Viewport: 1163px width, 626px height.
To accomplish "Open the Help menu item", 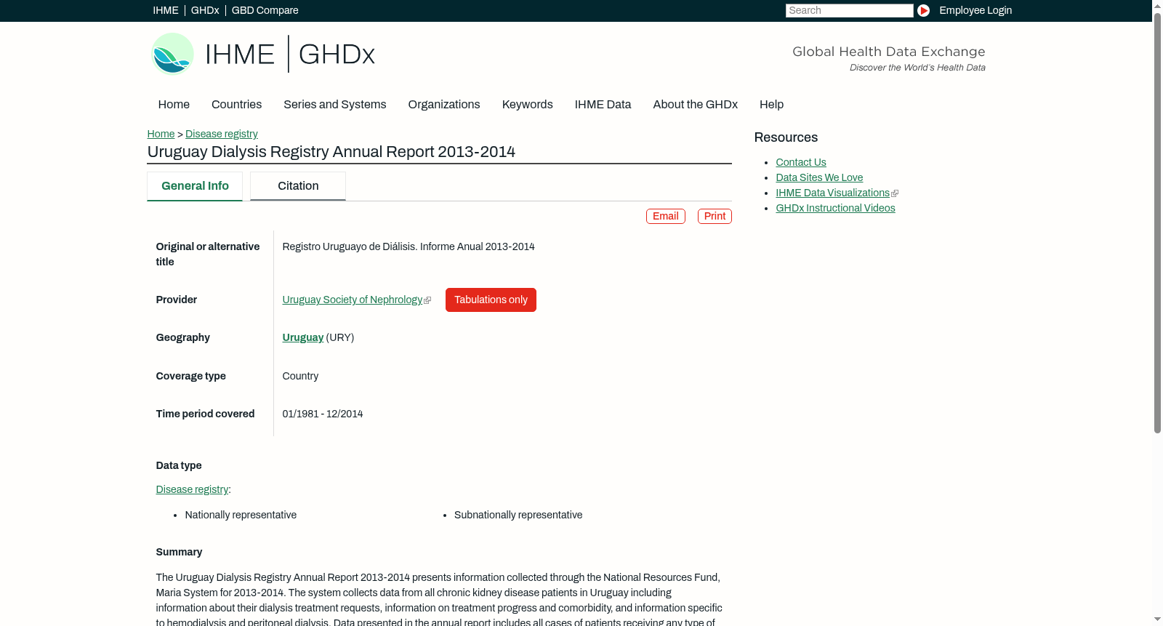I will pyautogui.click(x=771, y=104).
